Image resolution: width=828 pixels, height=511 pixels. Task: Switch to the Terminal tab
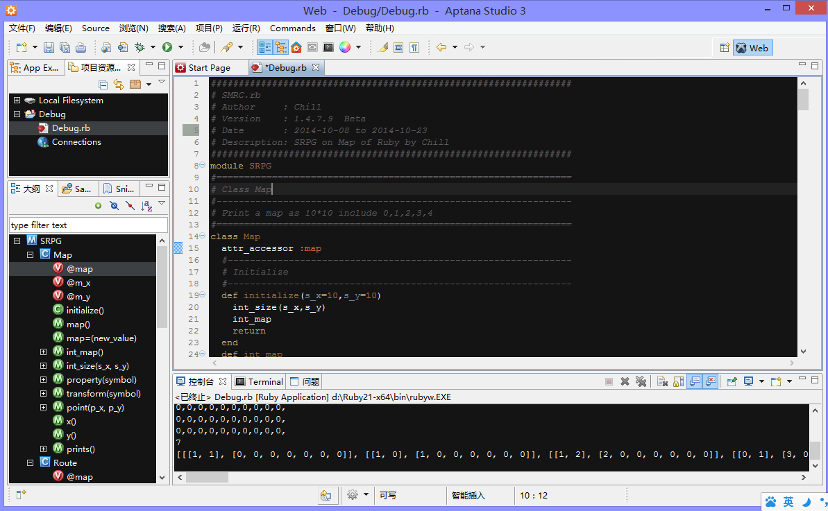coord(260,381)
